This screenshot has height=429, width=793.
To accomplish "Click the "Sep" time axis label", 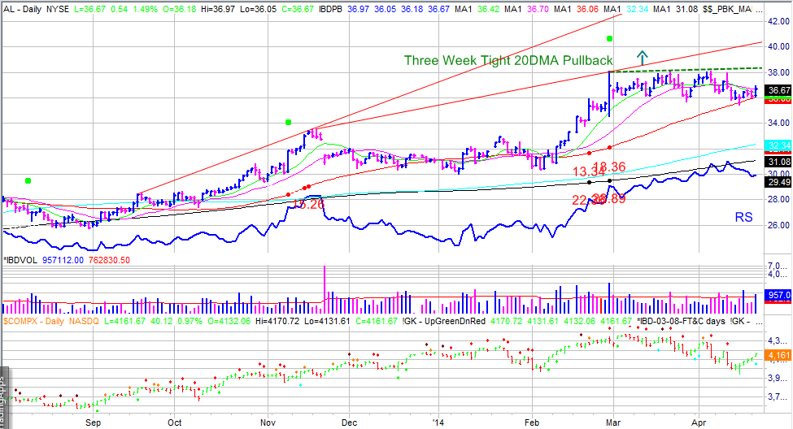I will click(93, 422).
